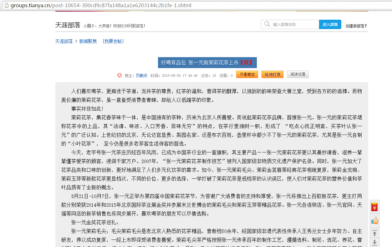Open author profile 页懒资
Image resolution: width=392 pixels, height=247 pixels.
click(141, 76)
